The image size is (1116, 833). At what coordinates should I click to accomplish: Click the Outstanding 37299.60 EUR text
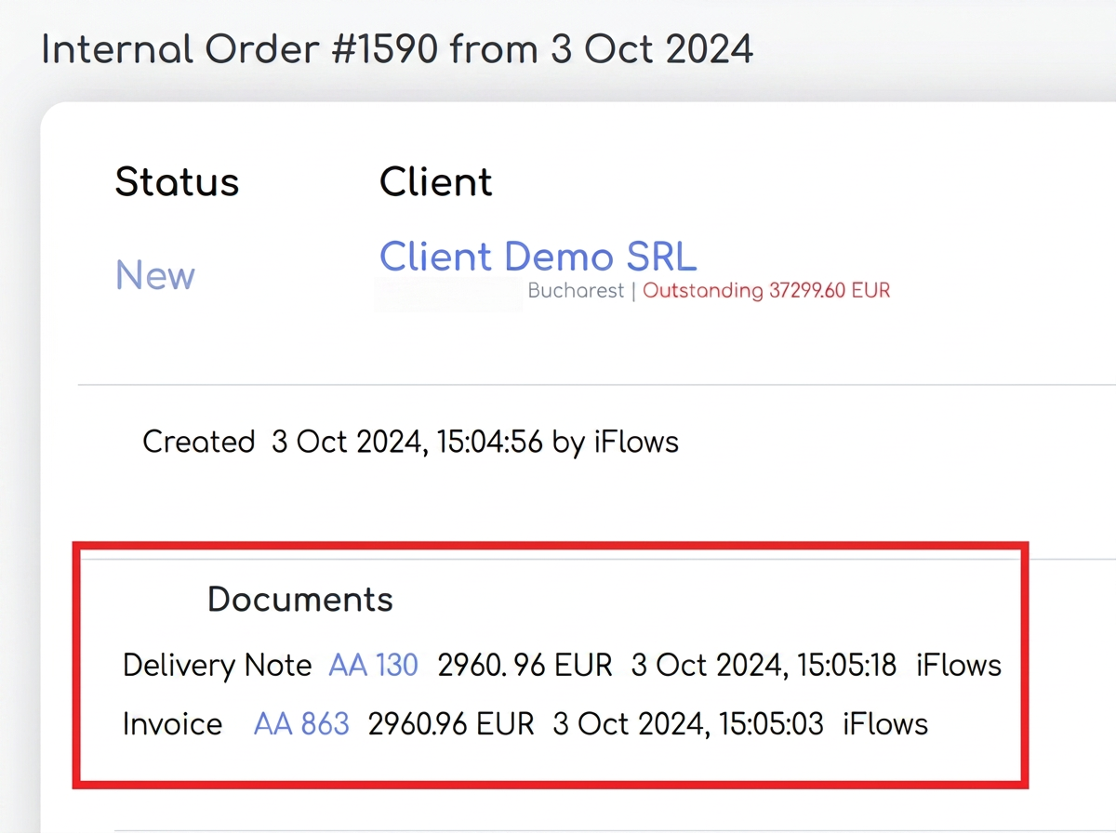pos(766,291)
